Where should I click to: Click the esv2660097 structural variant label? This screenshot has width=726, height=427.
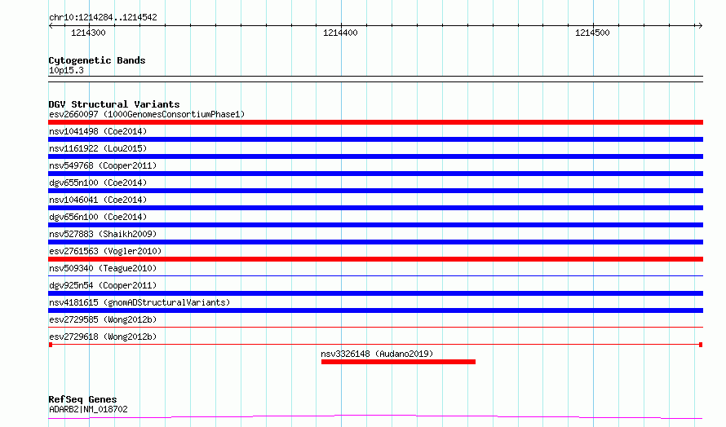tap(147, 114)
